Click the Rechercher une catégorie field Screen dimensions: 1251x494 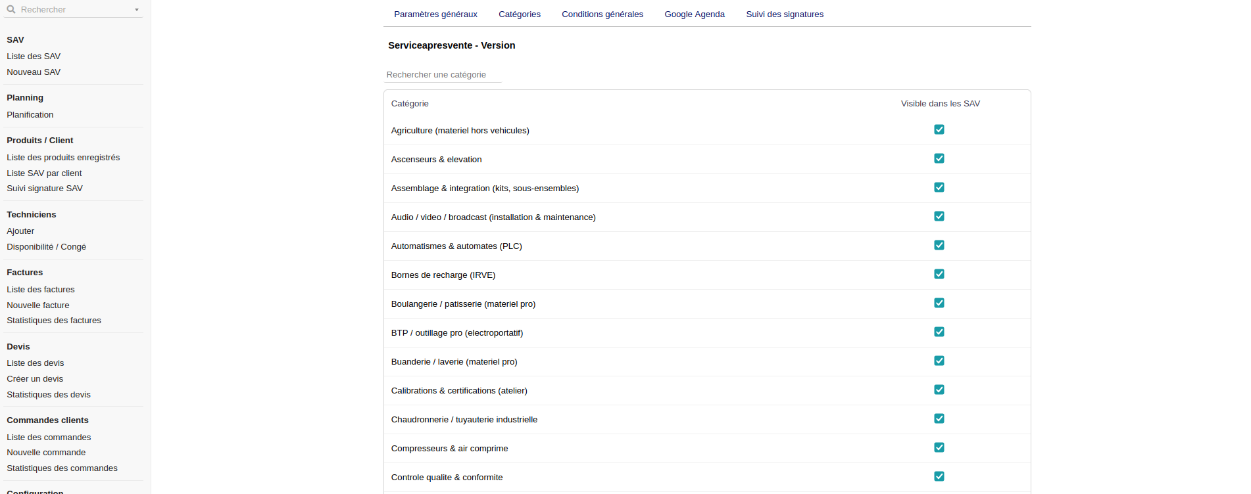pos(443,75)
